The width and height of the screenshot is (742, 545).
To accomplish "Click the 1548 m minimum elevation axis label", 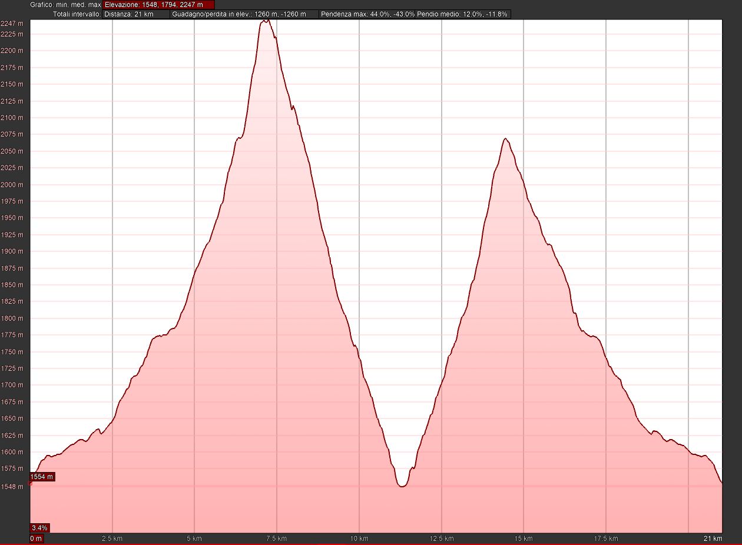I will [x=13, y=487].
